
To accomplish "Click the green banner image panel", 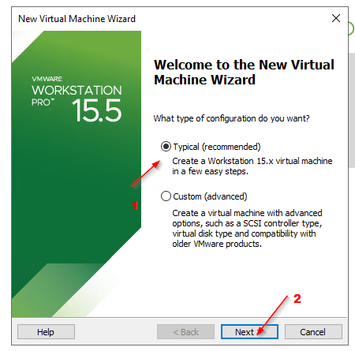I will [77, 174].
